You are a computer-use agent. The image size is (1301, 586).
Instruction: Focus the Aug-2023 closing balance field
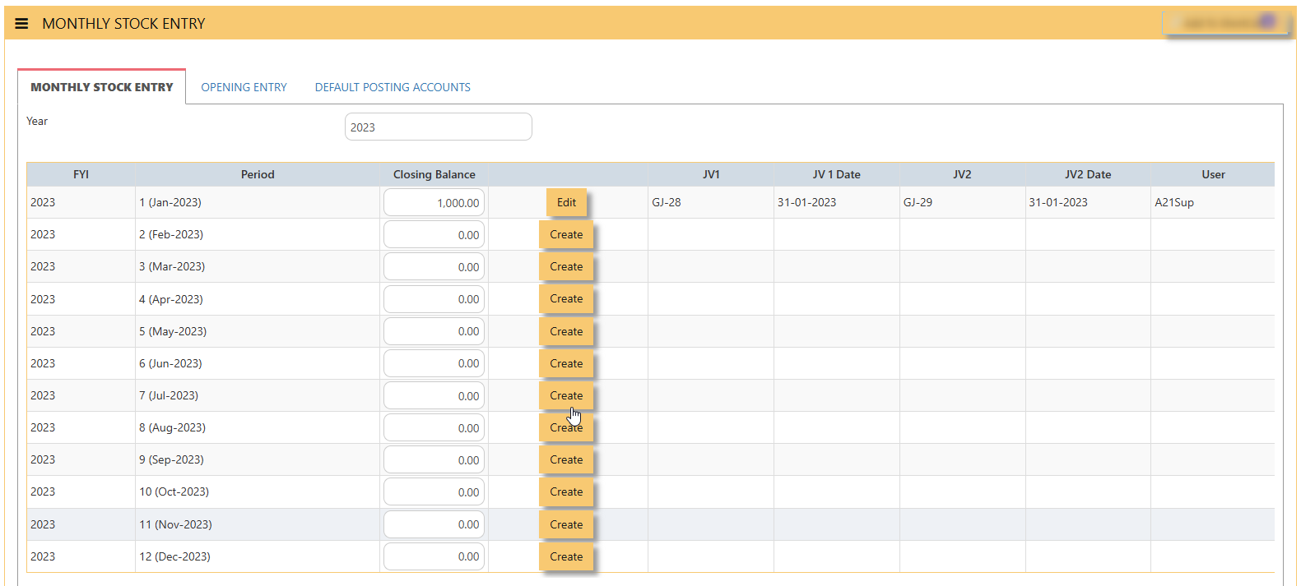click(x=434, y=427)
